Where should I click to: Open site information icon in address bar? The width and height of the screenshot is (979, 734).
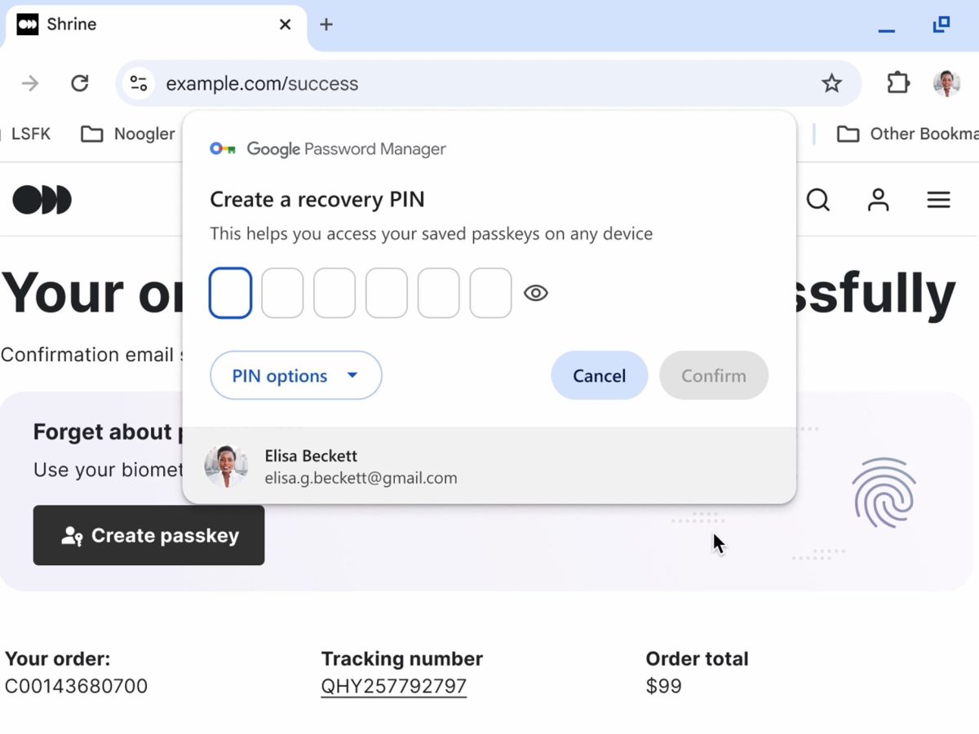pos(139,83)
